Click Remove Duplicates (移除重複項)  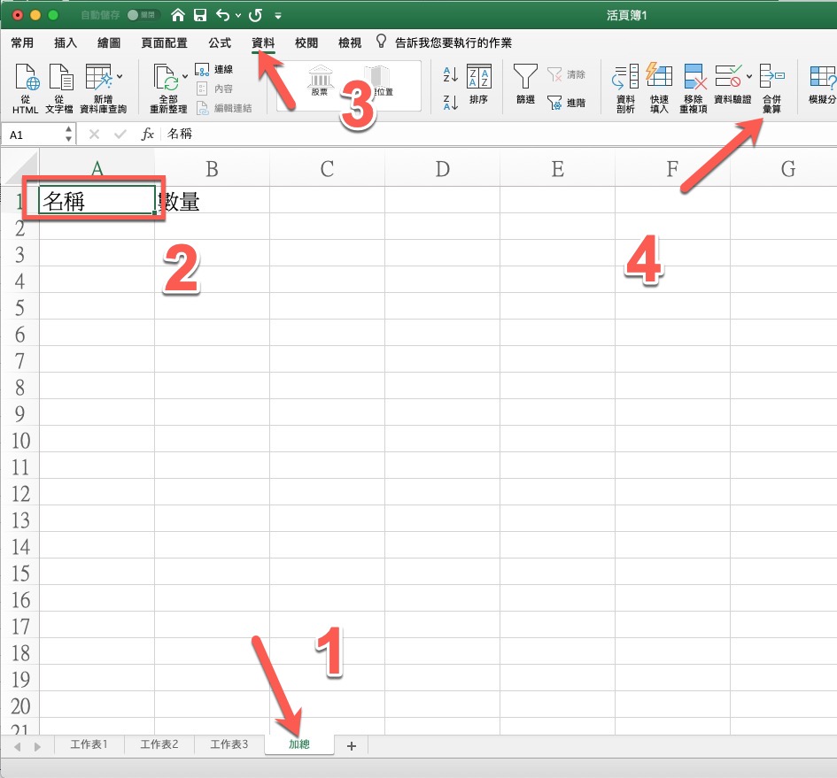(694, 89)
